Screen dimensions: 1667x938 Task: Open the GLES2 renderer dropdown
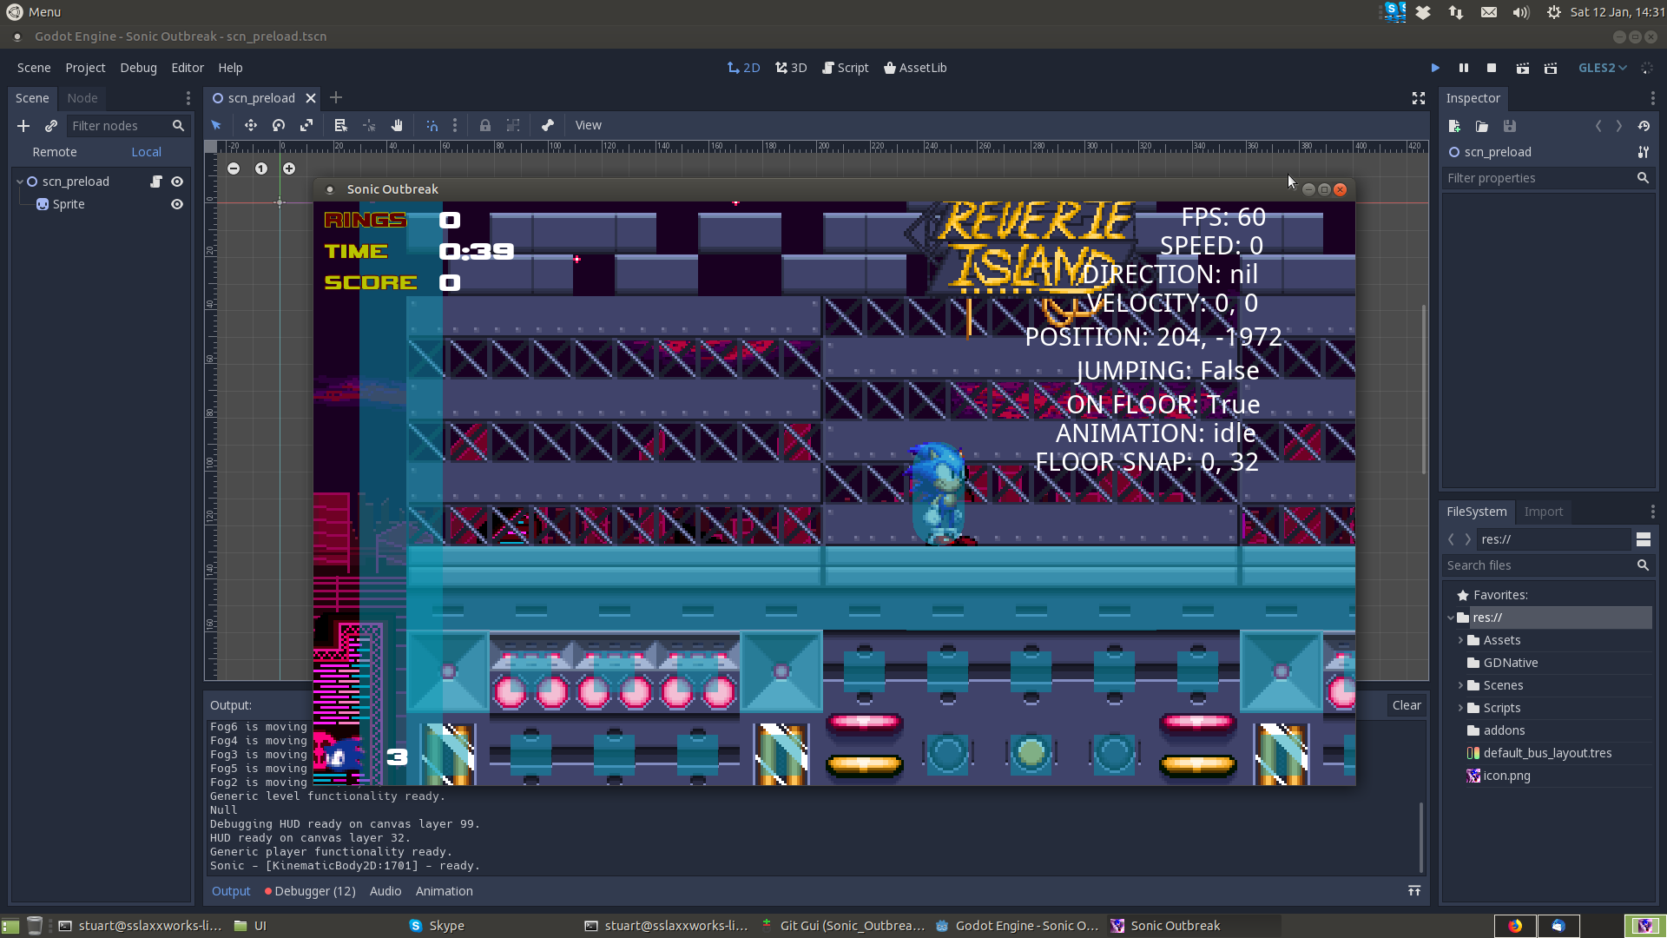(1602, 68)
